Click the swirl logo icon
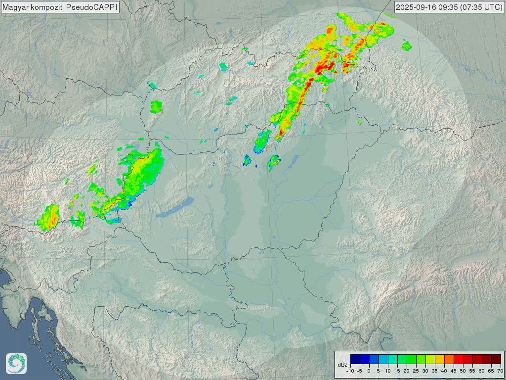This screenshot has height=380, width=506. pos(16,364)
